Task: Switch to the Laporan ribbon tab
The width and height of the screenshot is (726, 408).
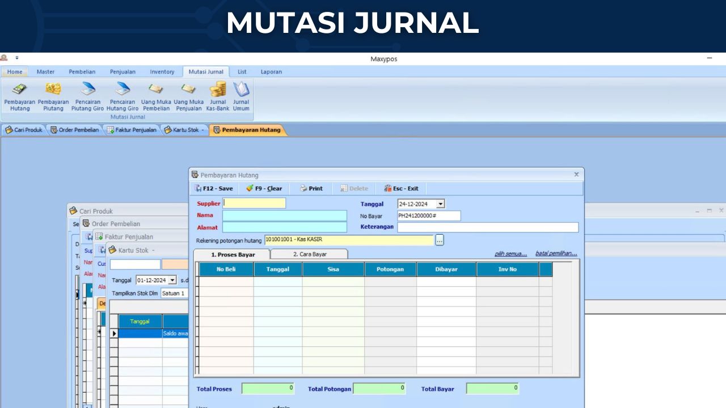Action: pos(271,72)
